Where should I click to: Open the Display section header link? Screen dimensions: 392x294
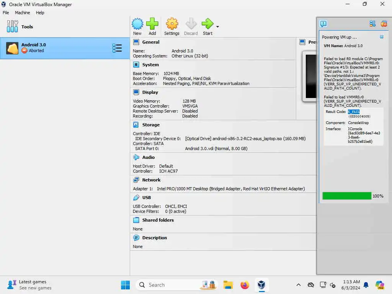point(150,92)
